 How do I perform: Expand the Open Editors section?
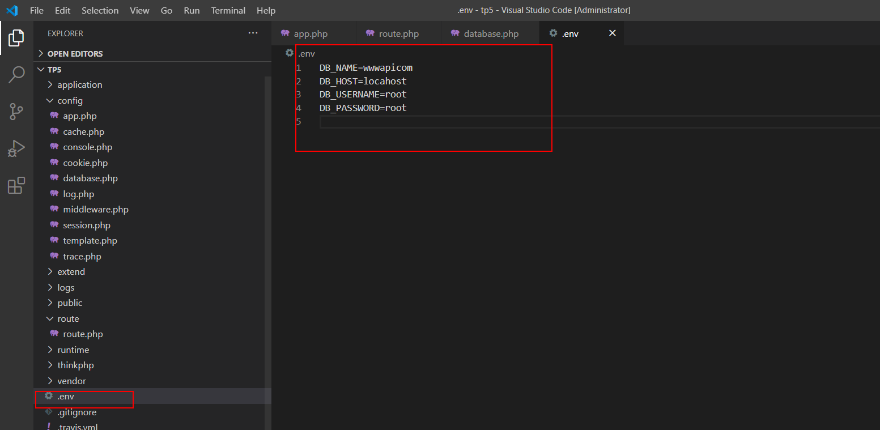(152, 53)
